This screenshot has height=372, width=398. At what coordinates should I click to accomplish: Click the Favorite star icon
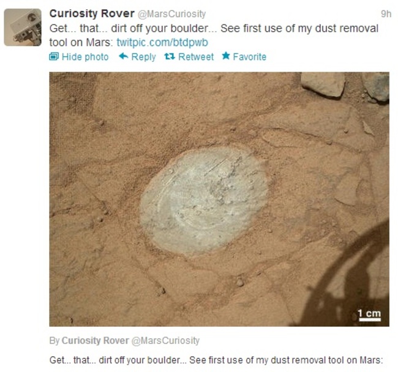click(226, 56)
